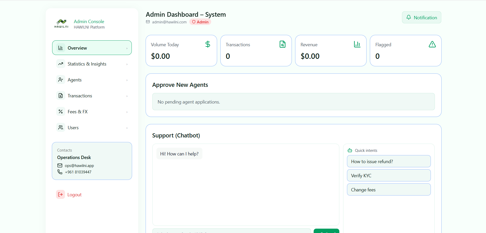Select the 'How to issue refund?' intent

388,161
